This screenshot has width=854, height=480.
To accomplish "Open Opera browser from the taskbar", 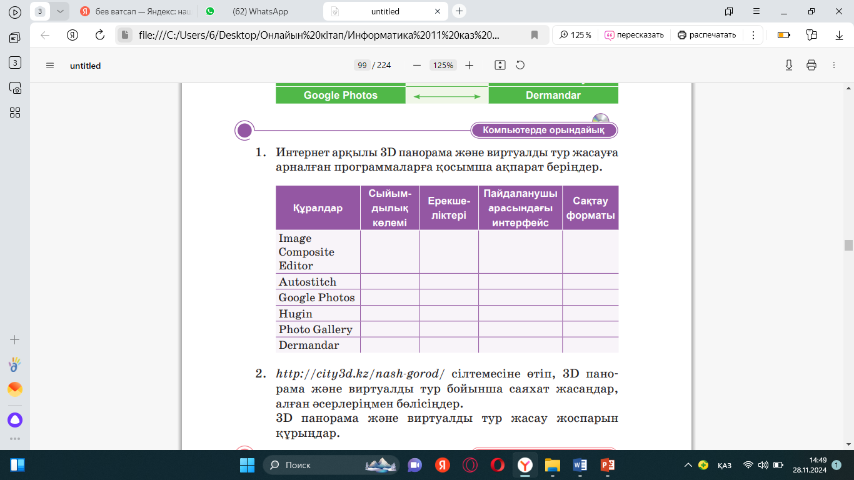I will click(x=498, y=465).
